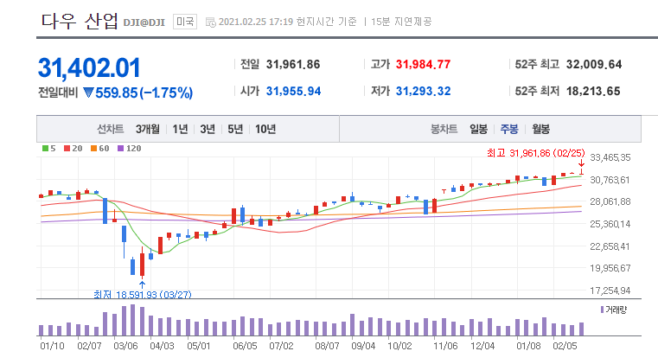Switch line chart to 10년 range
The image size is (658, 364).
265,129
